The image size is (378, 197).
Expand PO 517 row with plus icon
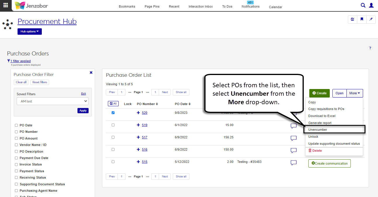point(138,137)
